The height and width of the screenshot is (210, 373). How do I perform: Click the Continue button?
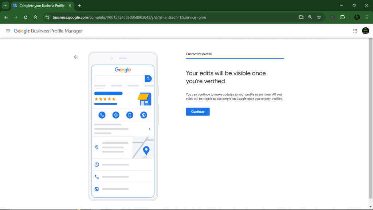tap(197, 112)
